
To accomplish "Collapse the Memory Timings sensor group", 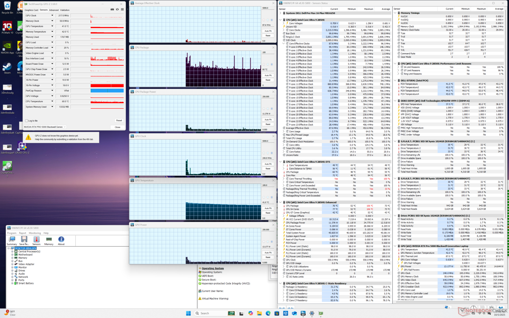I will 395,13.
